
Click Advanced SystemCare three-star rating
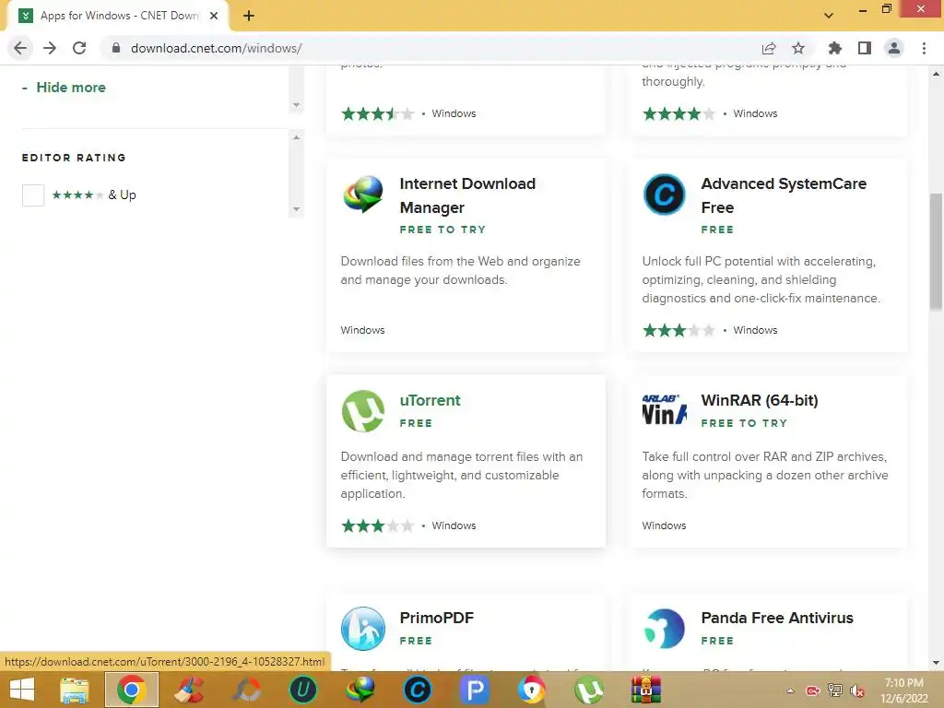coord(679,330)
